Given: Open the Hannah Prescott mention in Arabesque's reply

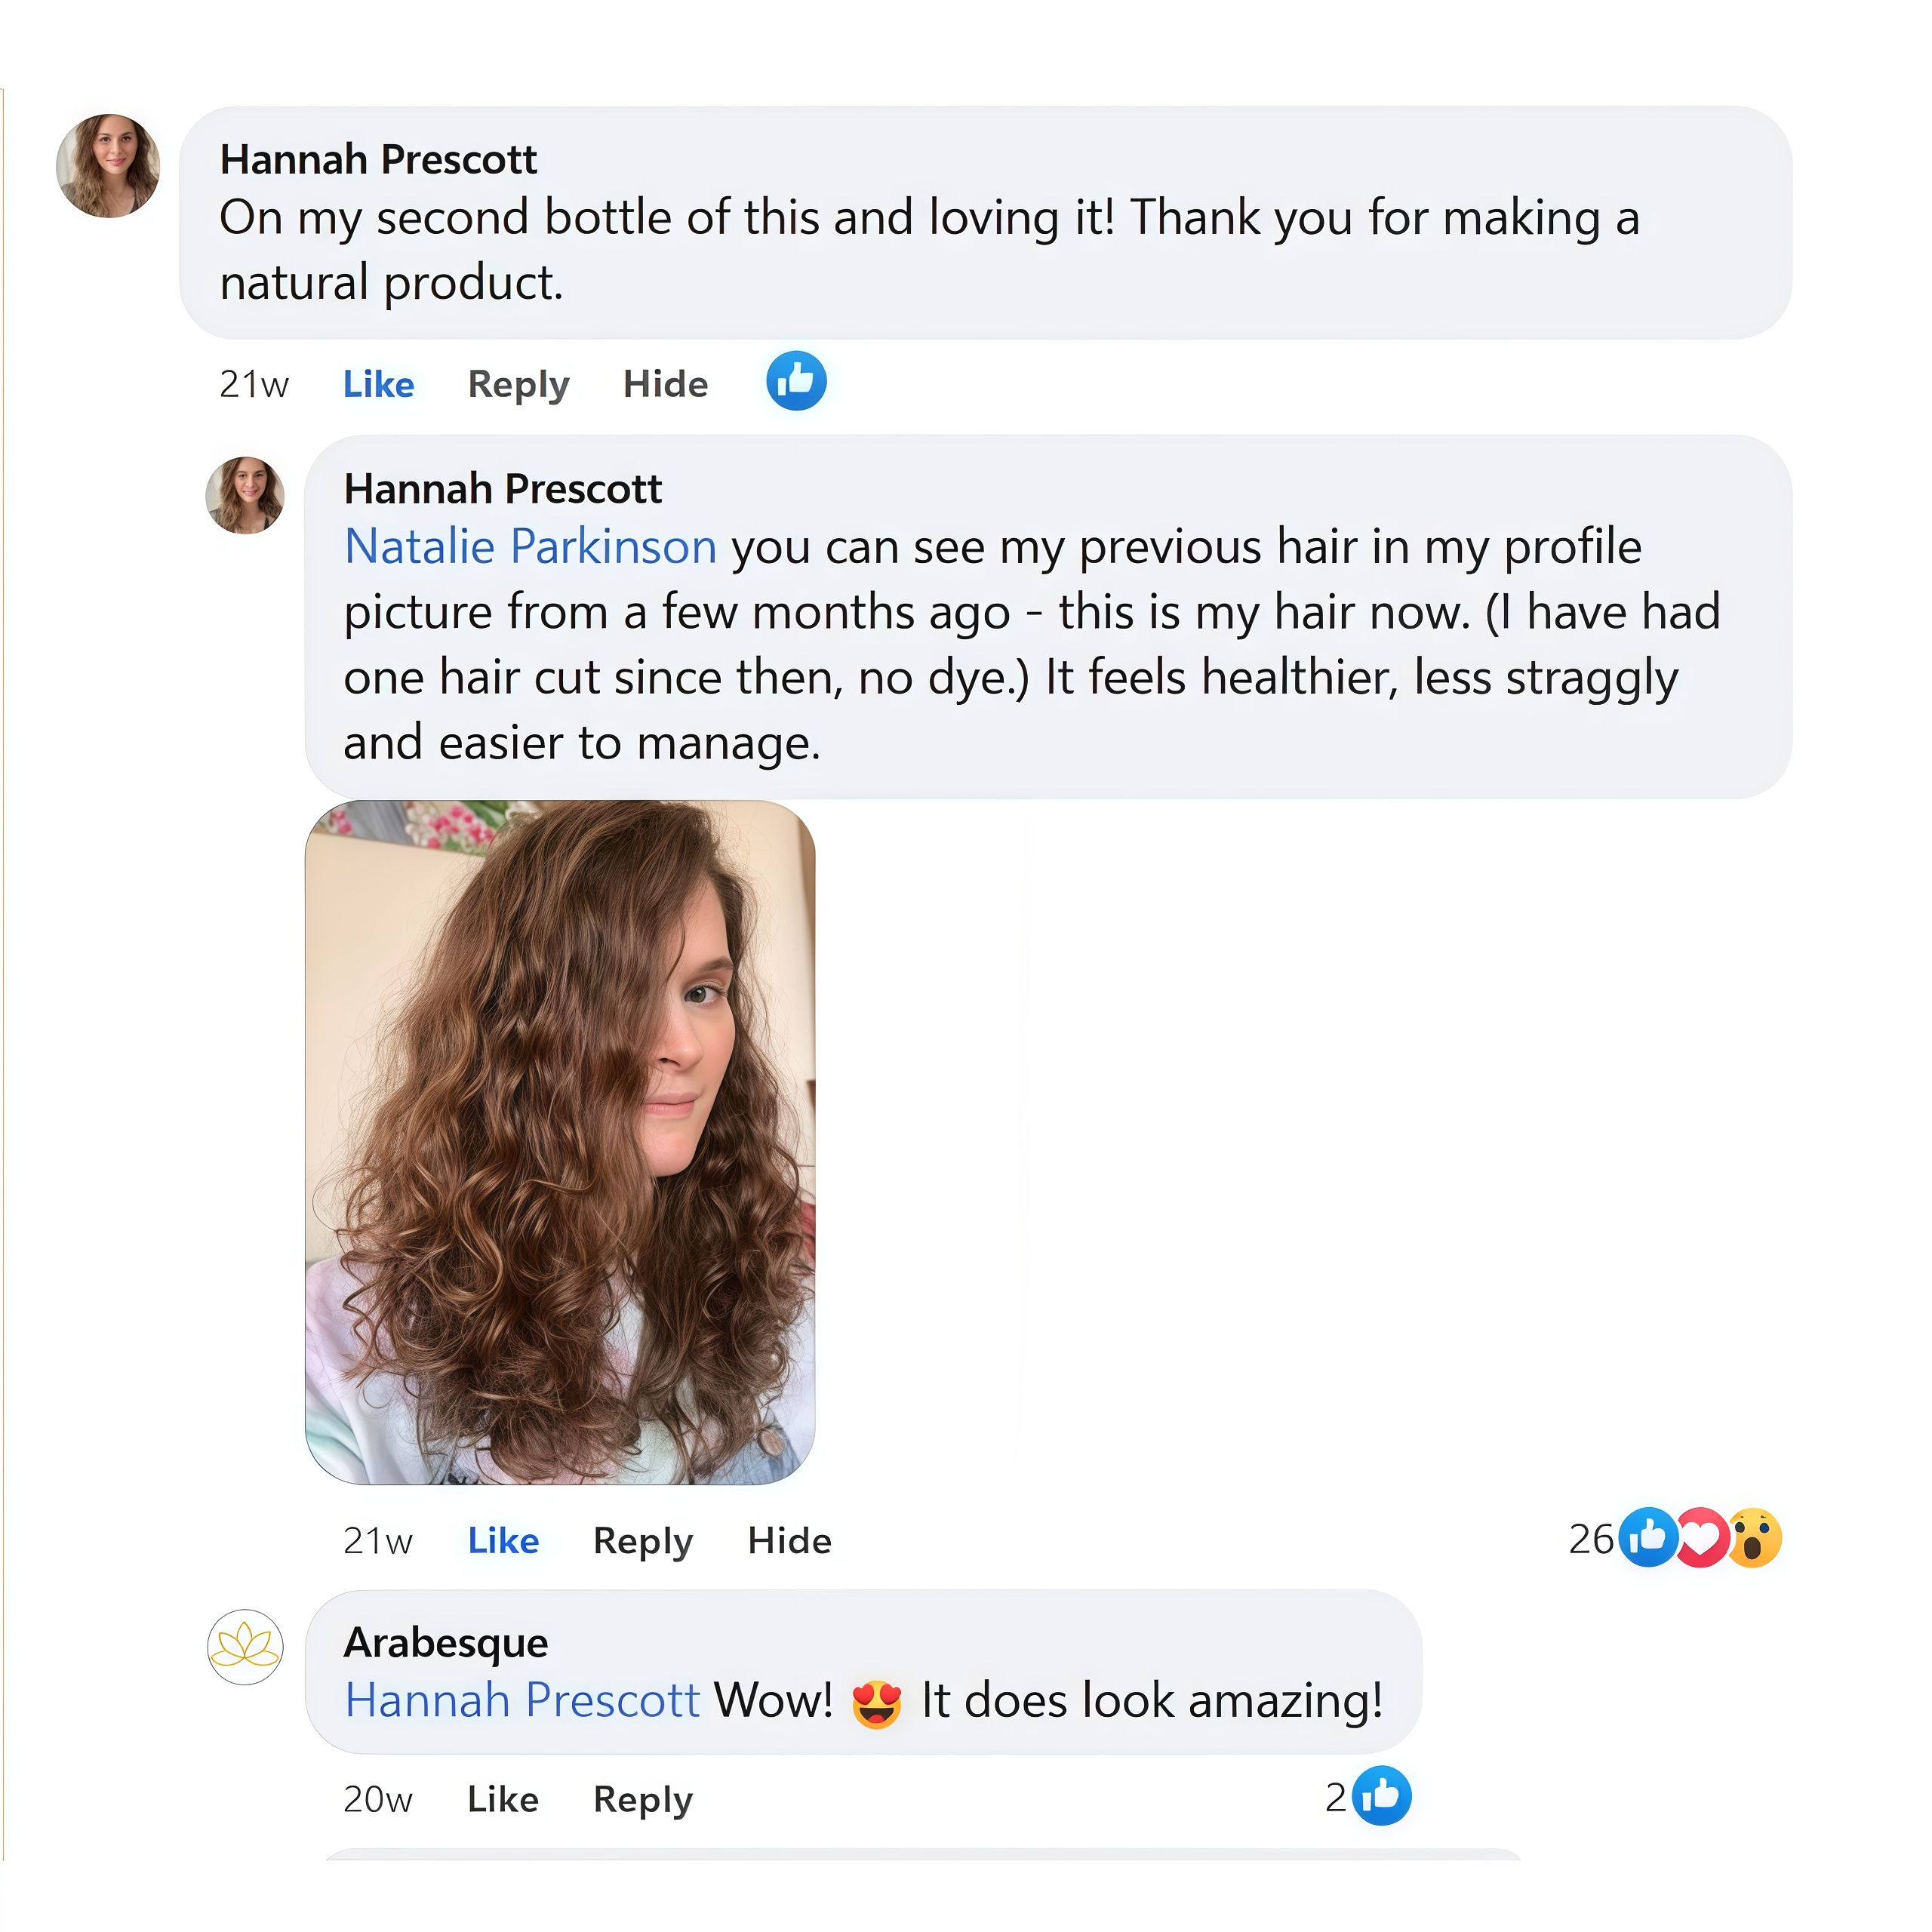Looking at the screenshot, I should pos(522,1700).
